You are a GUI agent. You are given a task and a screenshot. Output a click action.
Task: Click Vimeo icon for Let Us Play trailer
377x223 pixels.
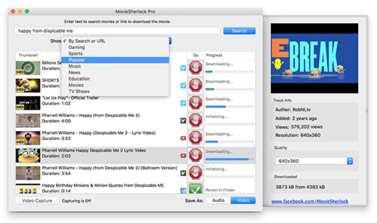[183, 103]
